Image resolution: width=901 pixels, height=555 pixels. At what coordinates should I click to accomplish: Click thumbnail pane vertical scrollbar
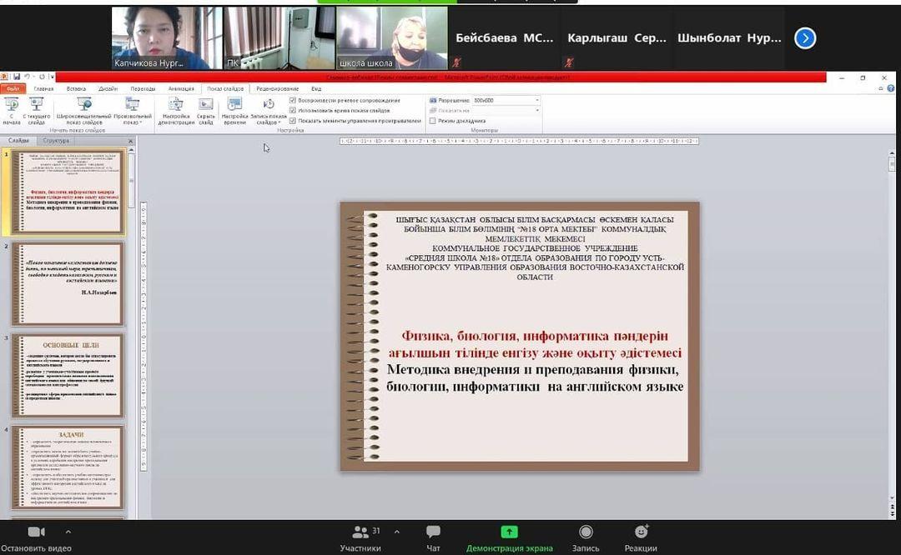131,180
